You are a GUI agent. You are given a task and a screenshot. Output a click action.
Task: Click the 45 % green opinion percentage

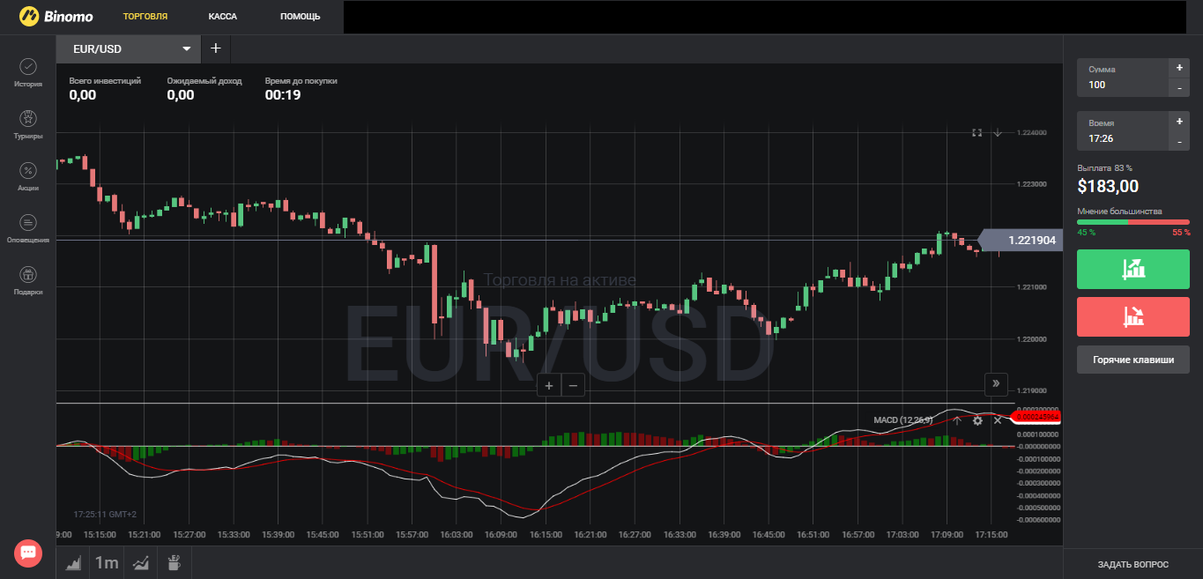point(1086,233)
